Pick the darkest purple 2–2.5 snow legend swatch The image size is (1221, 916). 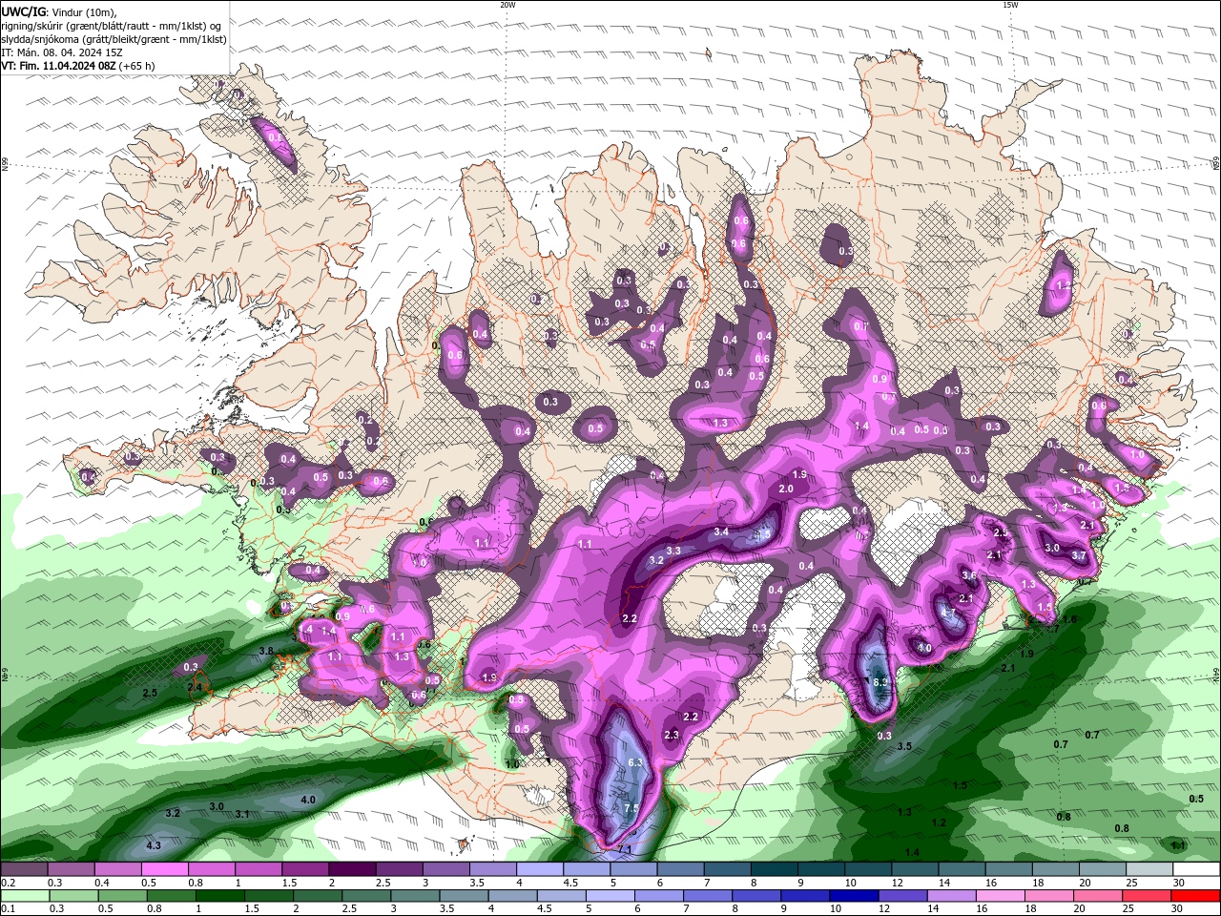[352, 869]
